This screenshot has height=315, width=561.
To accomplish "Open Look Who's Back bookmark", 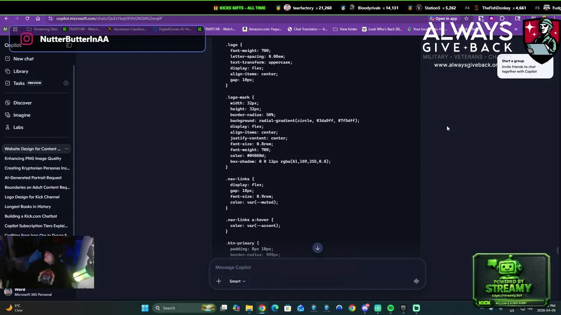I will [382, 29].
